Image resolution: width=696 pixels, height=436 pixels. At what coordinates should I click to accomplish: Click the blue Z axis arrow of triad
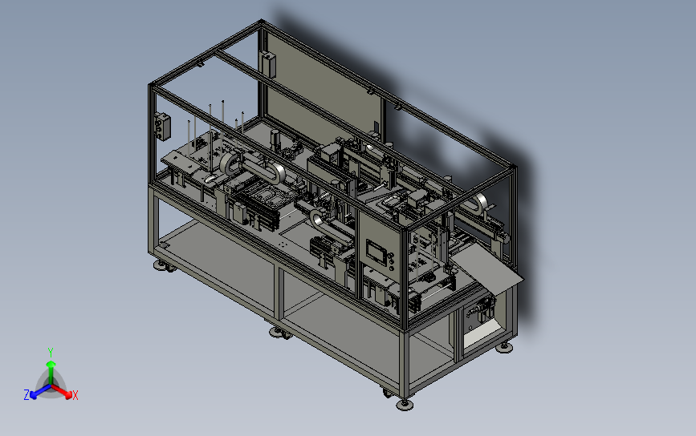40,392
